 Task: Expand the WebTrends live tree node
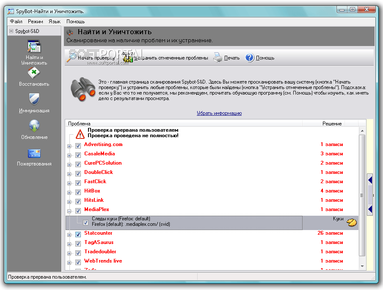(69, 263)
